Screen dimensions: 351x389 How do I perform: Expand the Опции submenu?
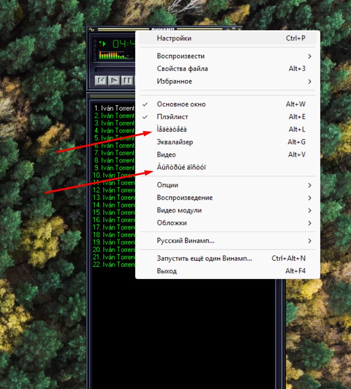pyautogui.click(x=227, y=185)
